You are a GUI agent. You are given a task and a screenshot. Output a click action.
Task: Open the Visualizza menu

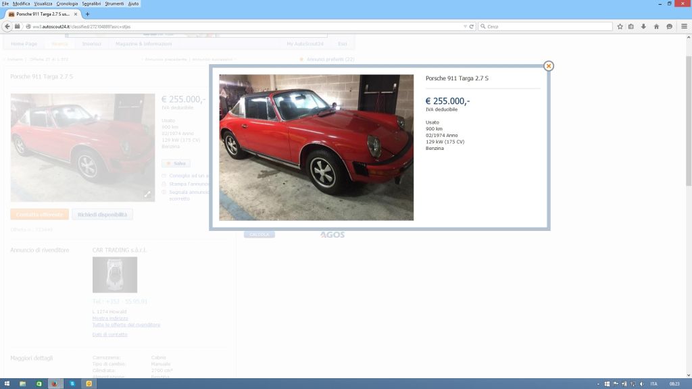(43, 3)
